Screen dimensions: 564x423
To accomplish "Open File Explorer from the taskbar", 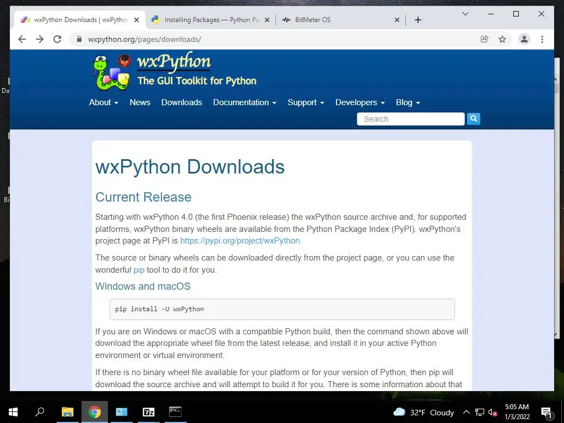I will (68, 412).
